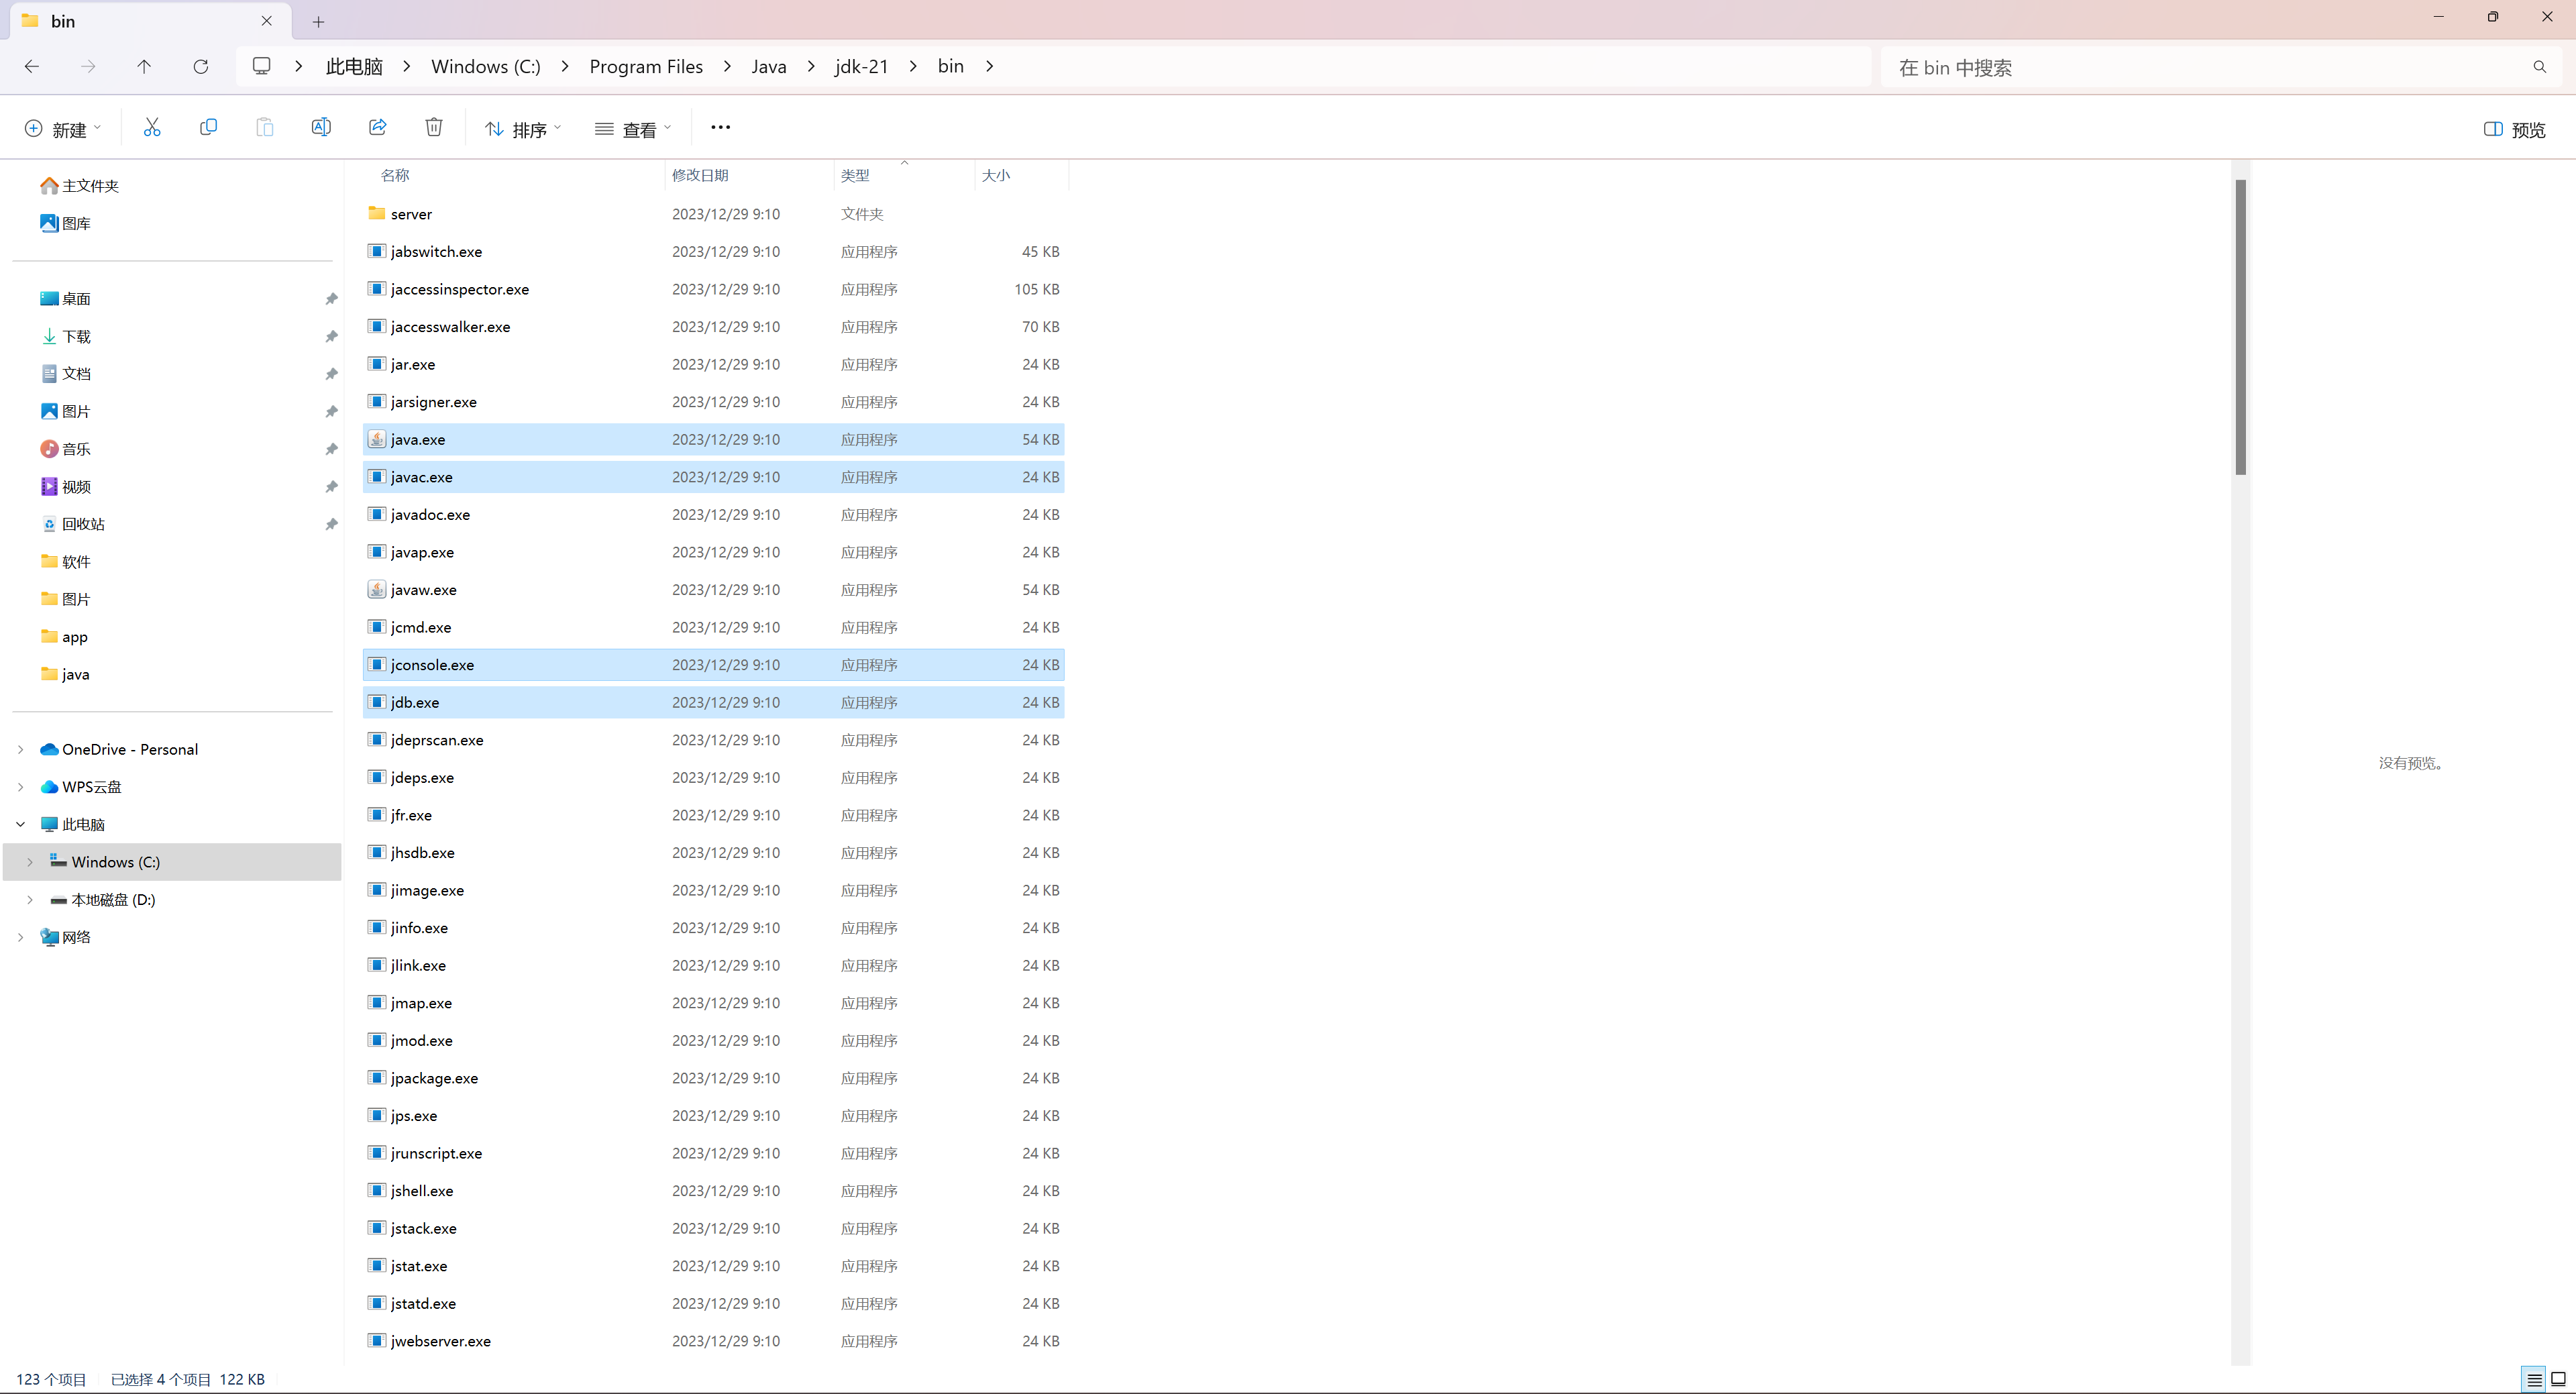Image resolution: width=2576 pixels, height=1394 pixels.
Task: Switch to details view icon in status bar
Action: pos(2534,1379)
